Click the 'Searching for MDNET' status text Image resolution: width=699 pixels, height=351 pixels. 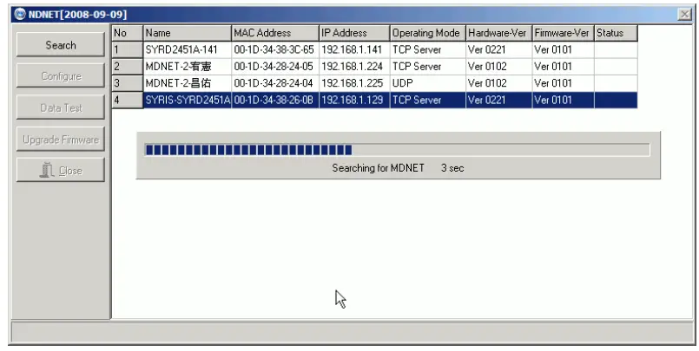click(x=378, y=168)
